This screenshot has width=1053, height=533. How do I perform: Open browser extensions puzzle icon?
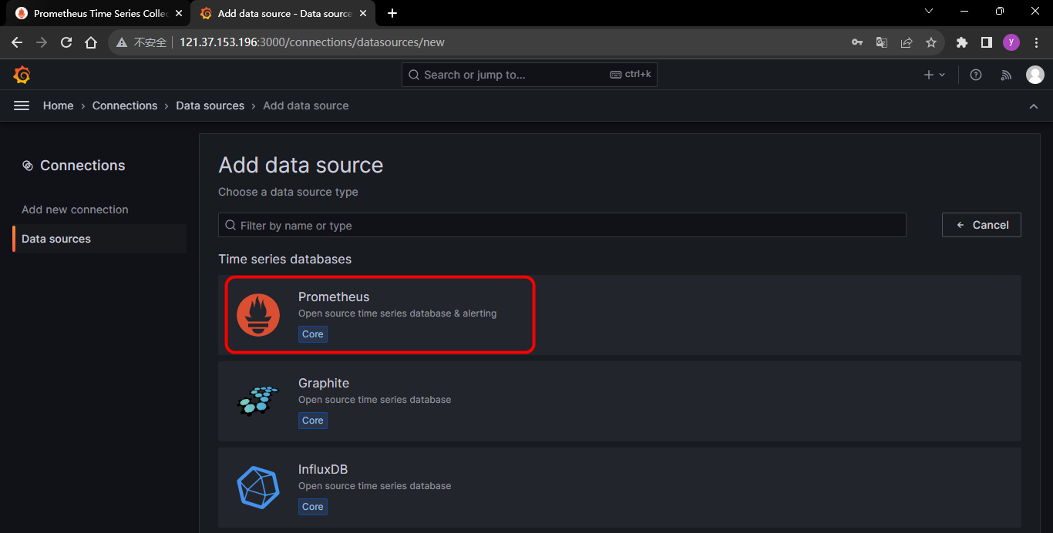coord(962,42)
